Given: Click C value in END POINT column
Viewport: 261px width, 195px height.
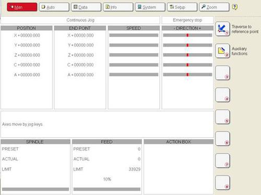Looking at the screenshot, I should tap(80, 65).
